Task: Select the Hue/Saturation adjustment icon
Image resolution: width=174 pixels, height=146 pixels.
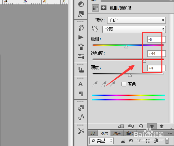Action: 96,8
